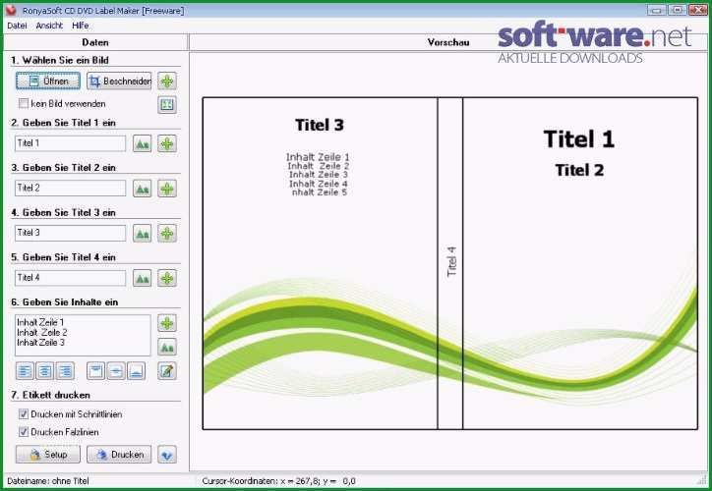The height and width of the screenshot is (491, 712).
Task: Click the green plus icon for Titel 3
Action: tap(167, 234)
